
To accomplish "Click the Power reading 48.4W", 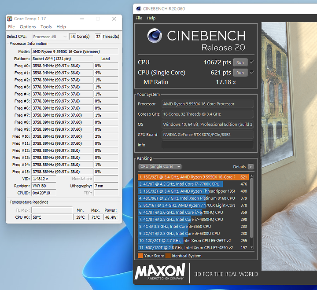I will (x=111, y=217).
